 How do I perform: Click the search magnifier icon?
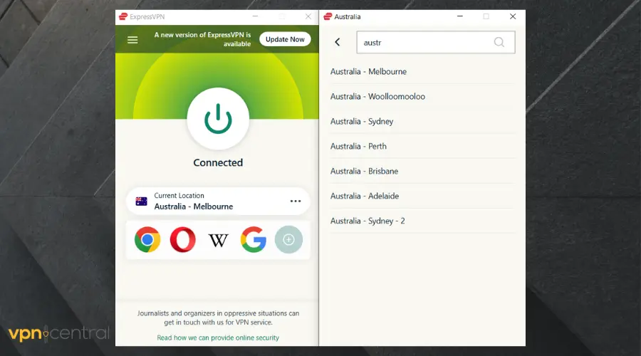[x=499, y=42]
